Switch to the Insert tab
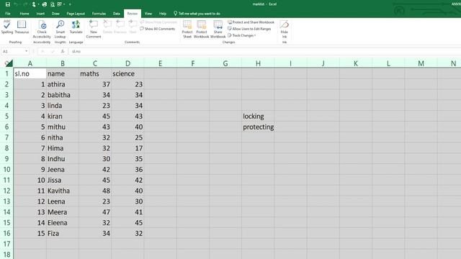This screenshot has width=461, height=259. tap(40, 14)
